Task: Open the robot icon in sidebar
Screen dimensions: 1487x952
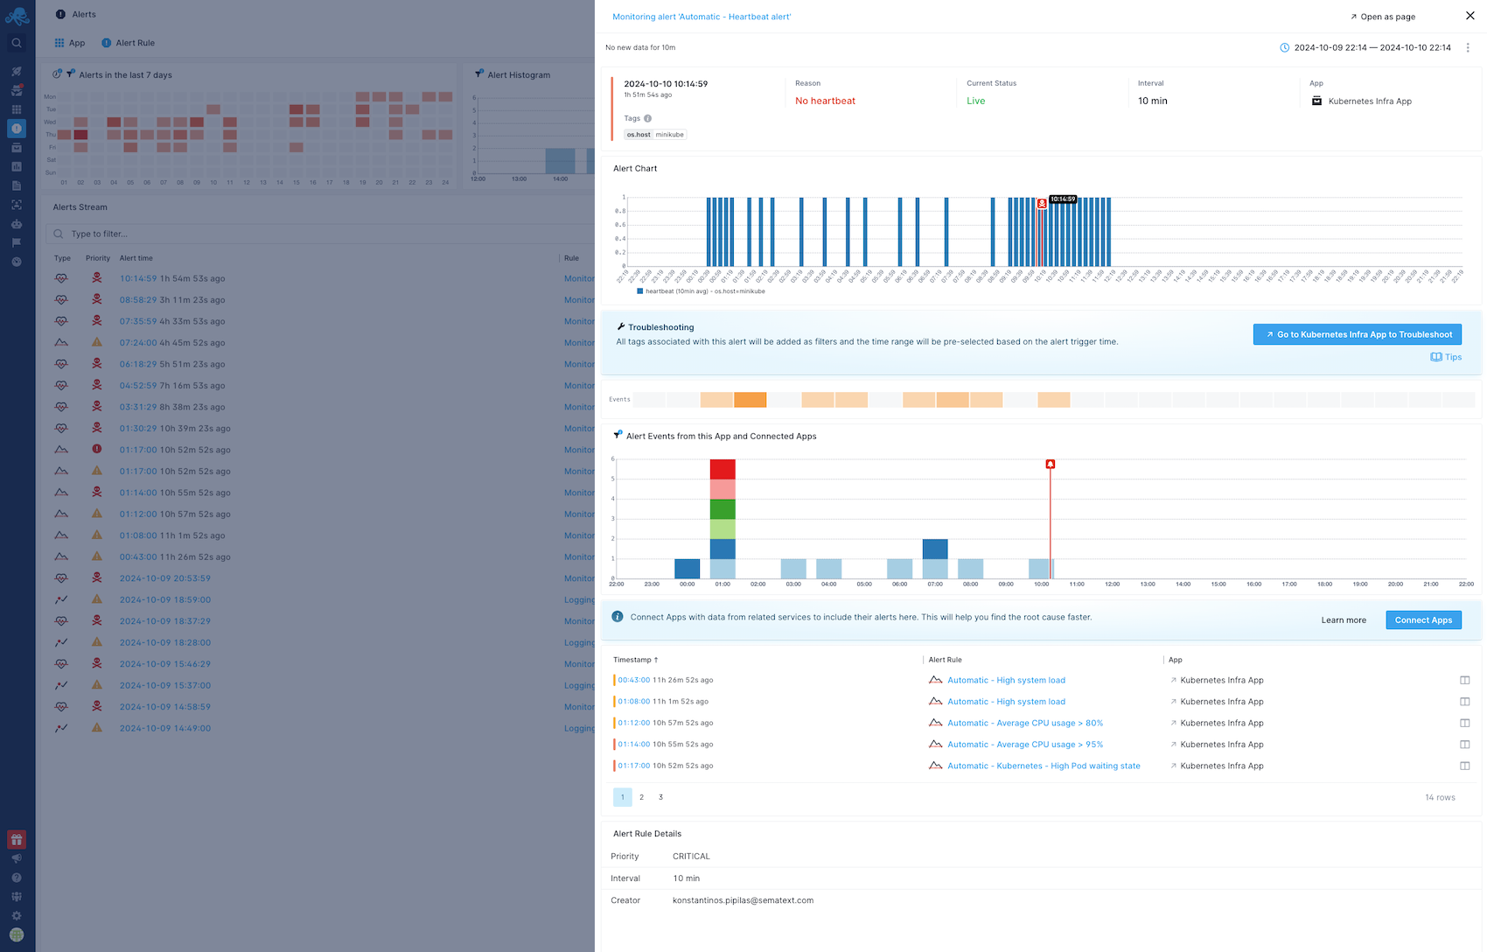Action: click(17, 224)
